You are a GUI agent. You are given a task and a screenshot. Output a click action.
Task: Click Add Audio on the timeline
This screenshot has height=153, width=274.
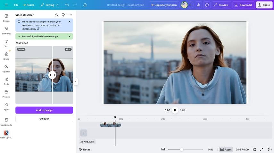coord(87,142)
